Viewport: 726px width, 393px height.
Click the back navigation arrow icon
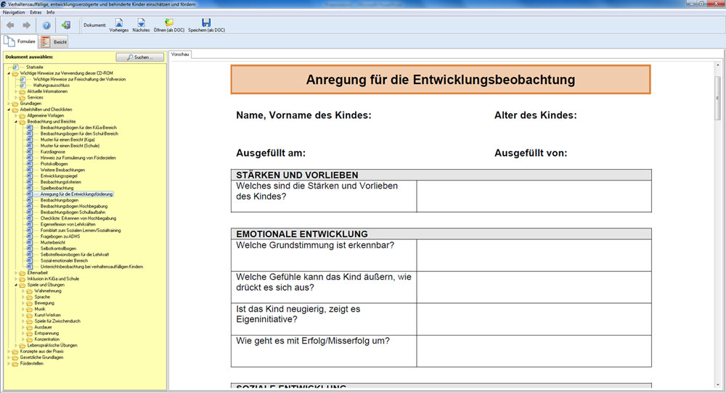click(x=10, y=25)
